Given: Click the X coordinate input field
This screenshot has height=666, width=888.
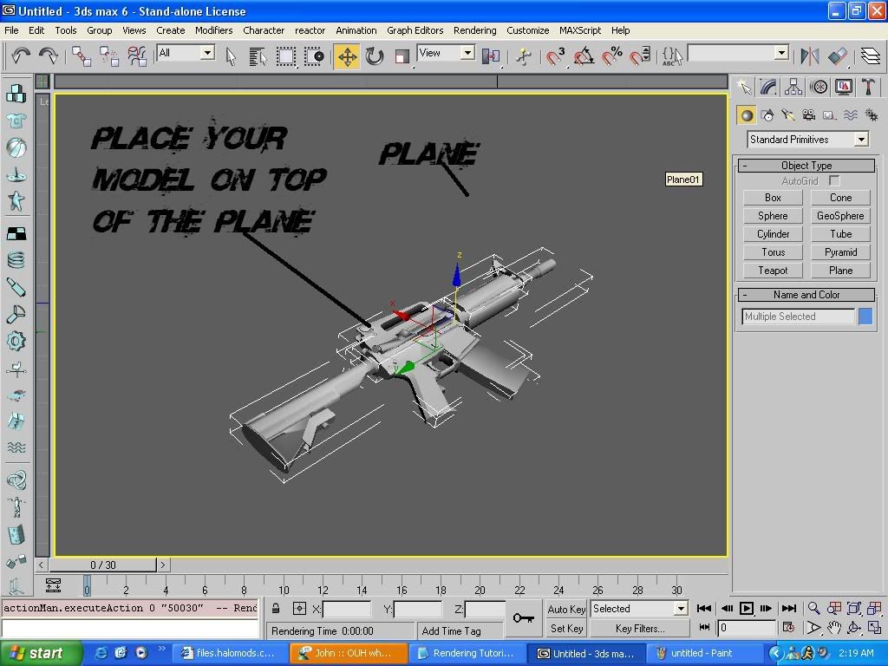Looking at the screenshot, I should pyautogui.click(x=346, y=610).
